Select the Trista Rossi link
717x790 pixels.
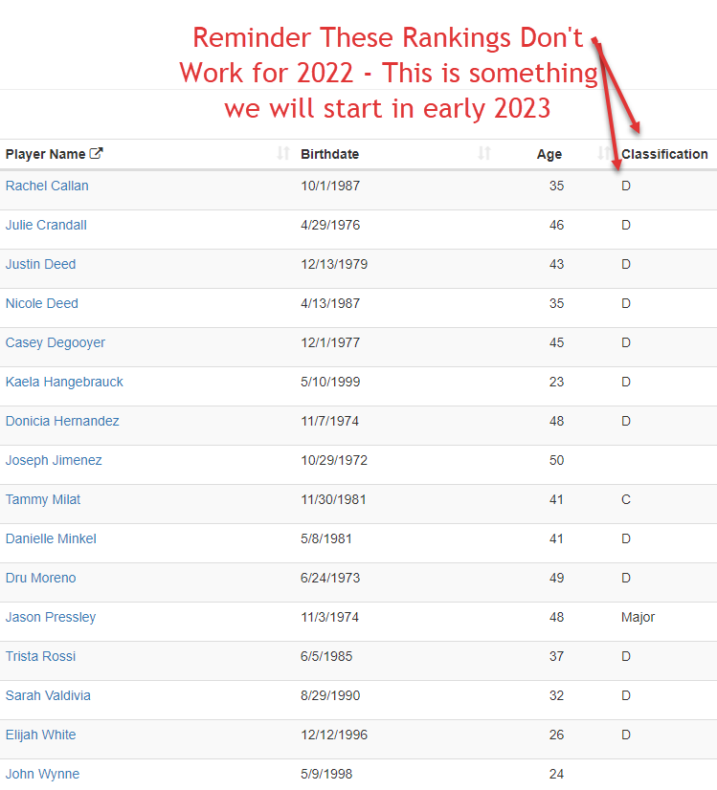pos(40,656)
